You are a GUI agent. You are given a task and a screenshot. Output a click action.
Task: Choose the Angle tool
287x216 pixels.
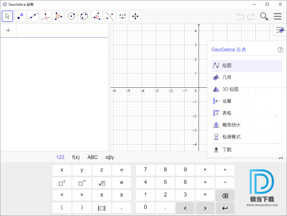click(97, 16)
